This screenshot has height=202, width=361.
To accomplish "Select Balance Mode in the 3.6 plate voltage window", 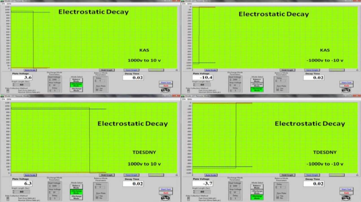I will click(x=76, y=80).
